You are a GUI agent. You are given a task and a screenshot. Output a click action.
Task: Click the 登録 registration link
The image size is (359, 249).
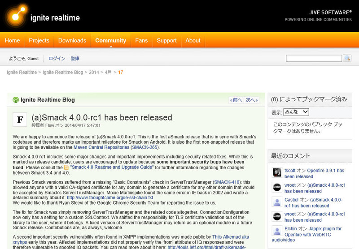pyautogui.click(x=74, y=59)
